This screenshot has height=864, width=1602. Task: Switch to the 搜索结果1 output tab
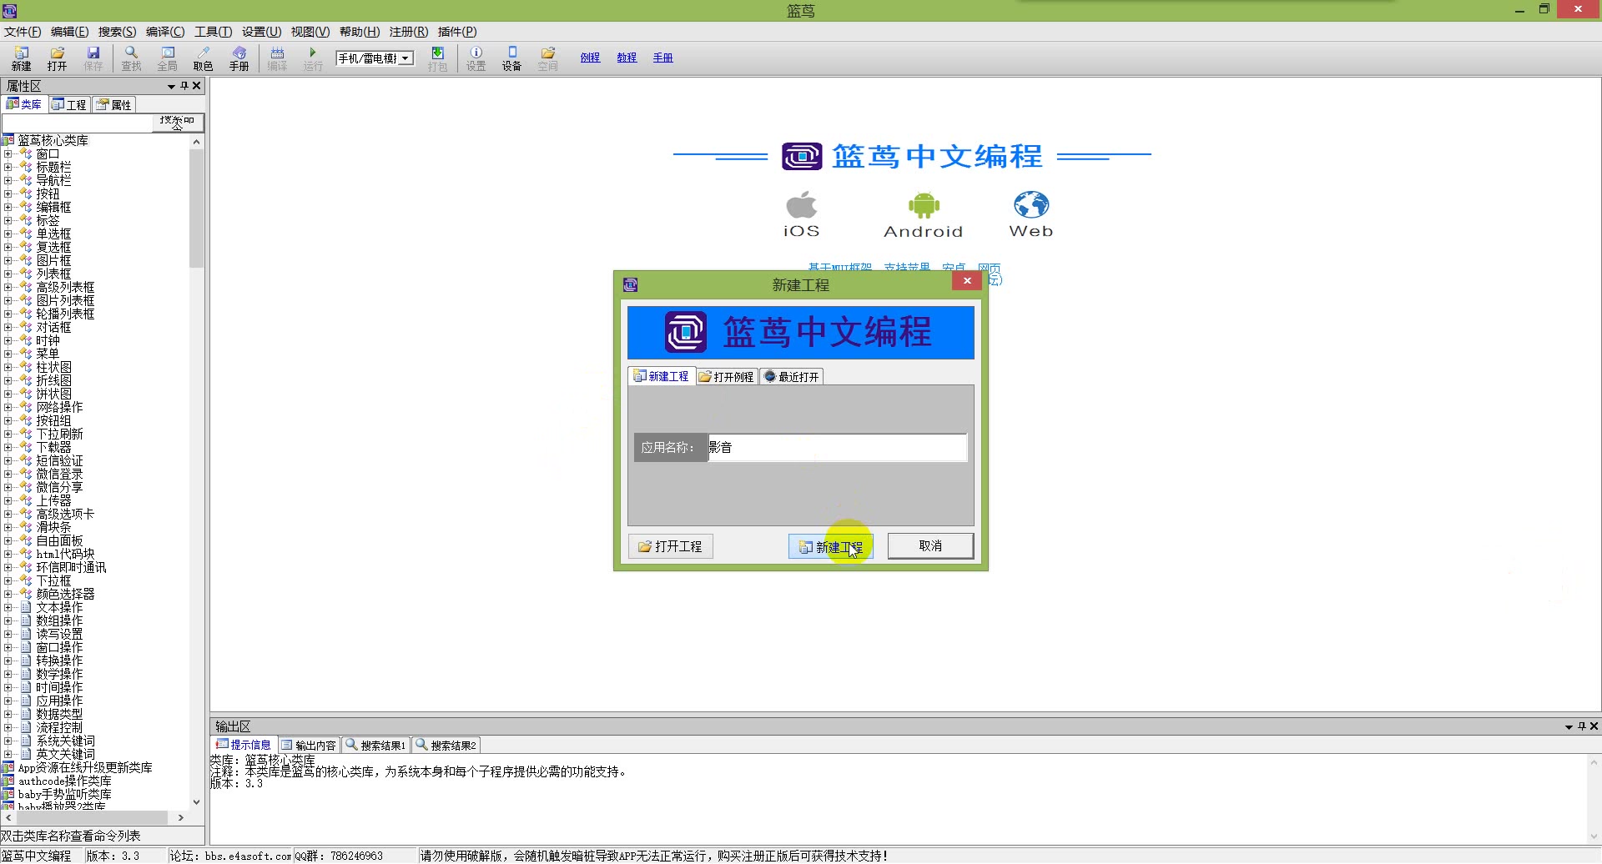pyautogui.click(x=375, y=745)
